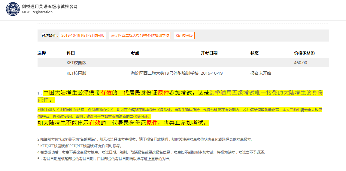Remove the orange KET校园版 filter tag
This screenshot has height=171, width=346.
pos(184,36)
